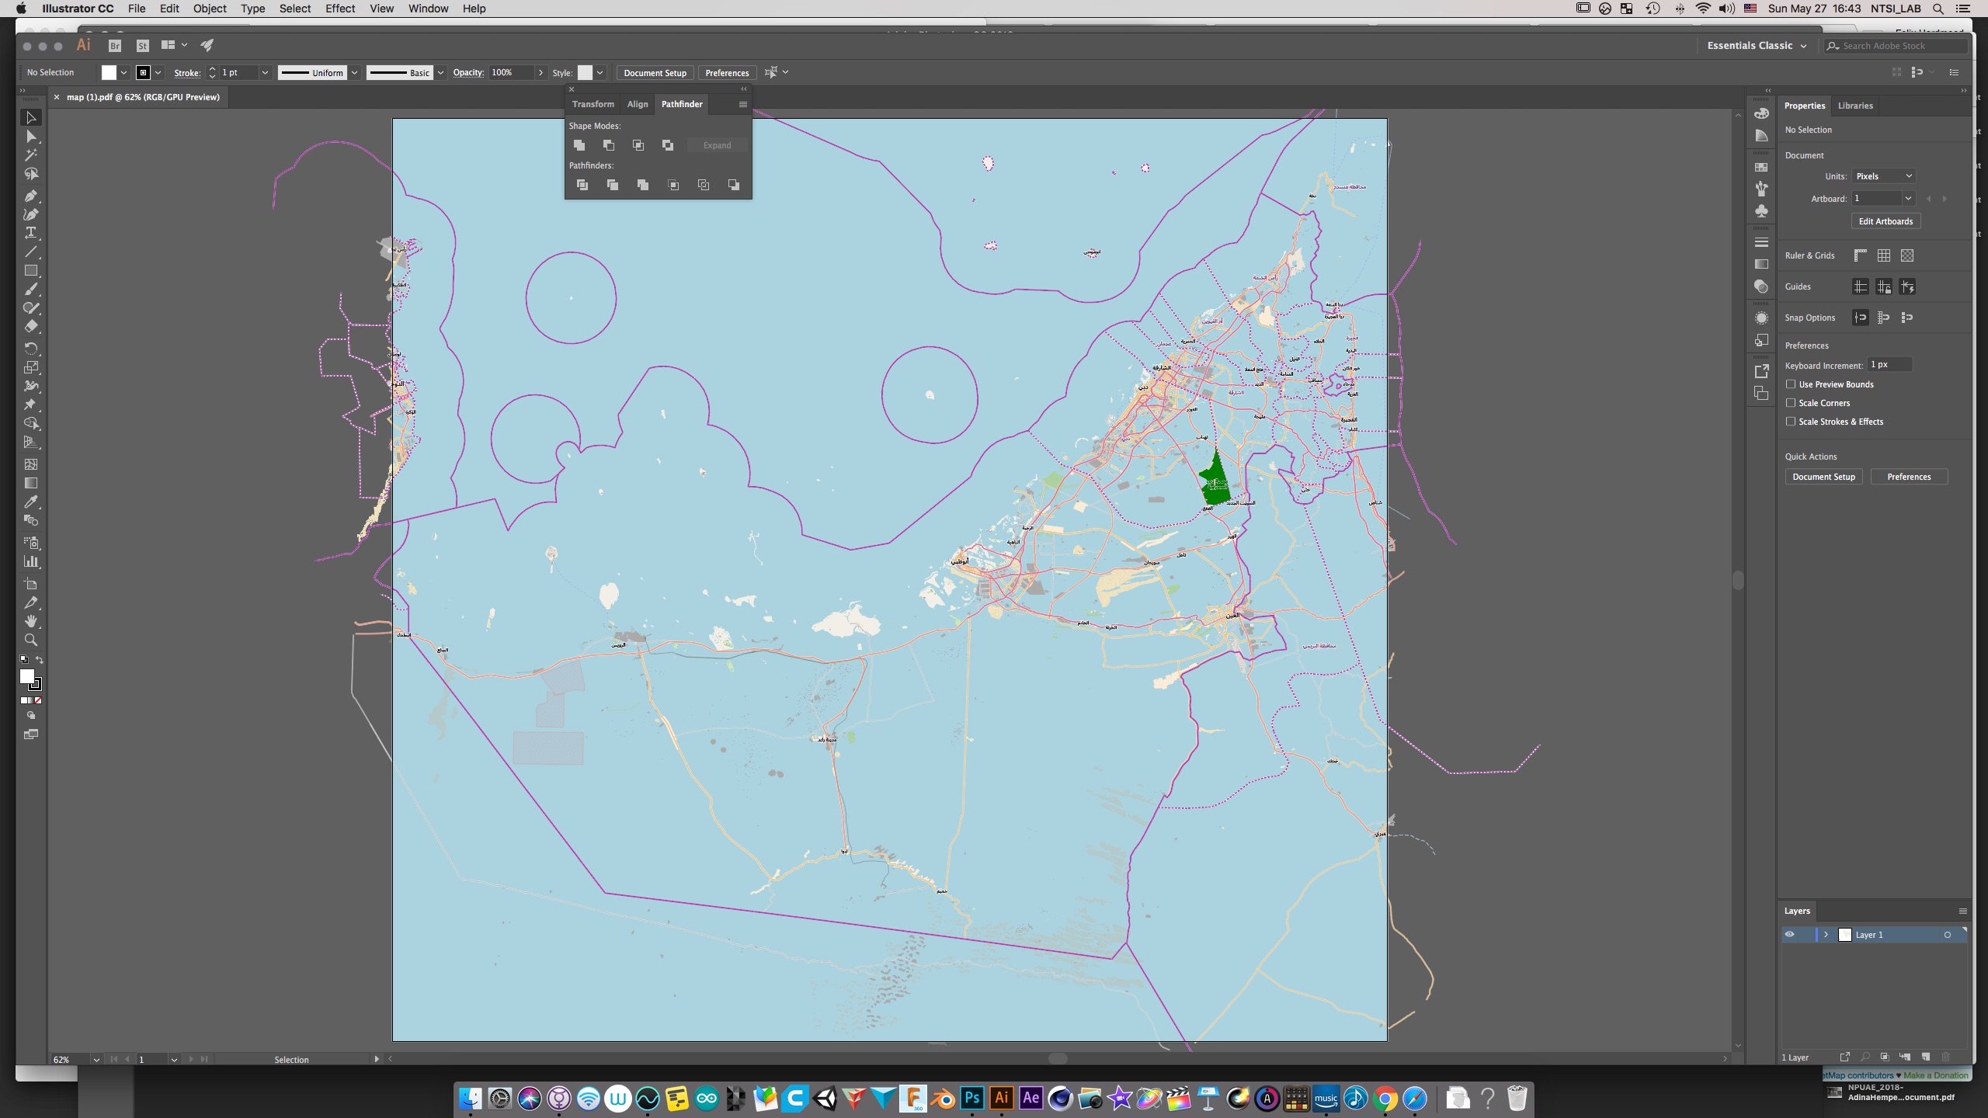Hide Layer 1 with eye icon

tap(1789, 935)
